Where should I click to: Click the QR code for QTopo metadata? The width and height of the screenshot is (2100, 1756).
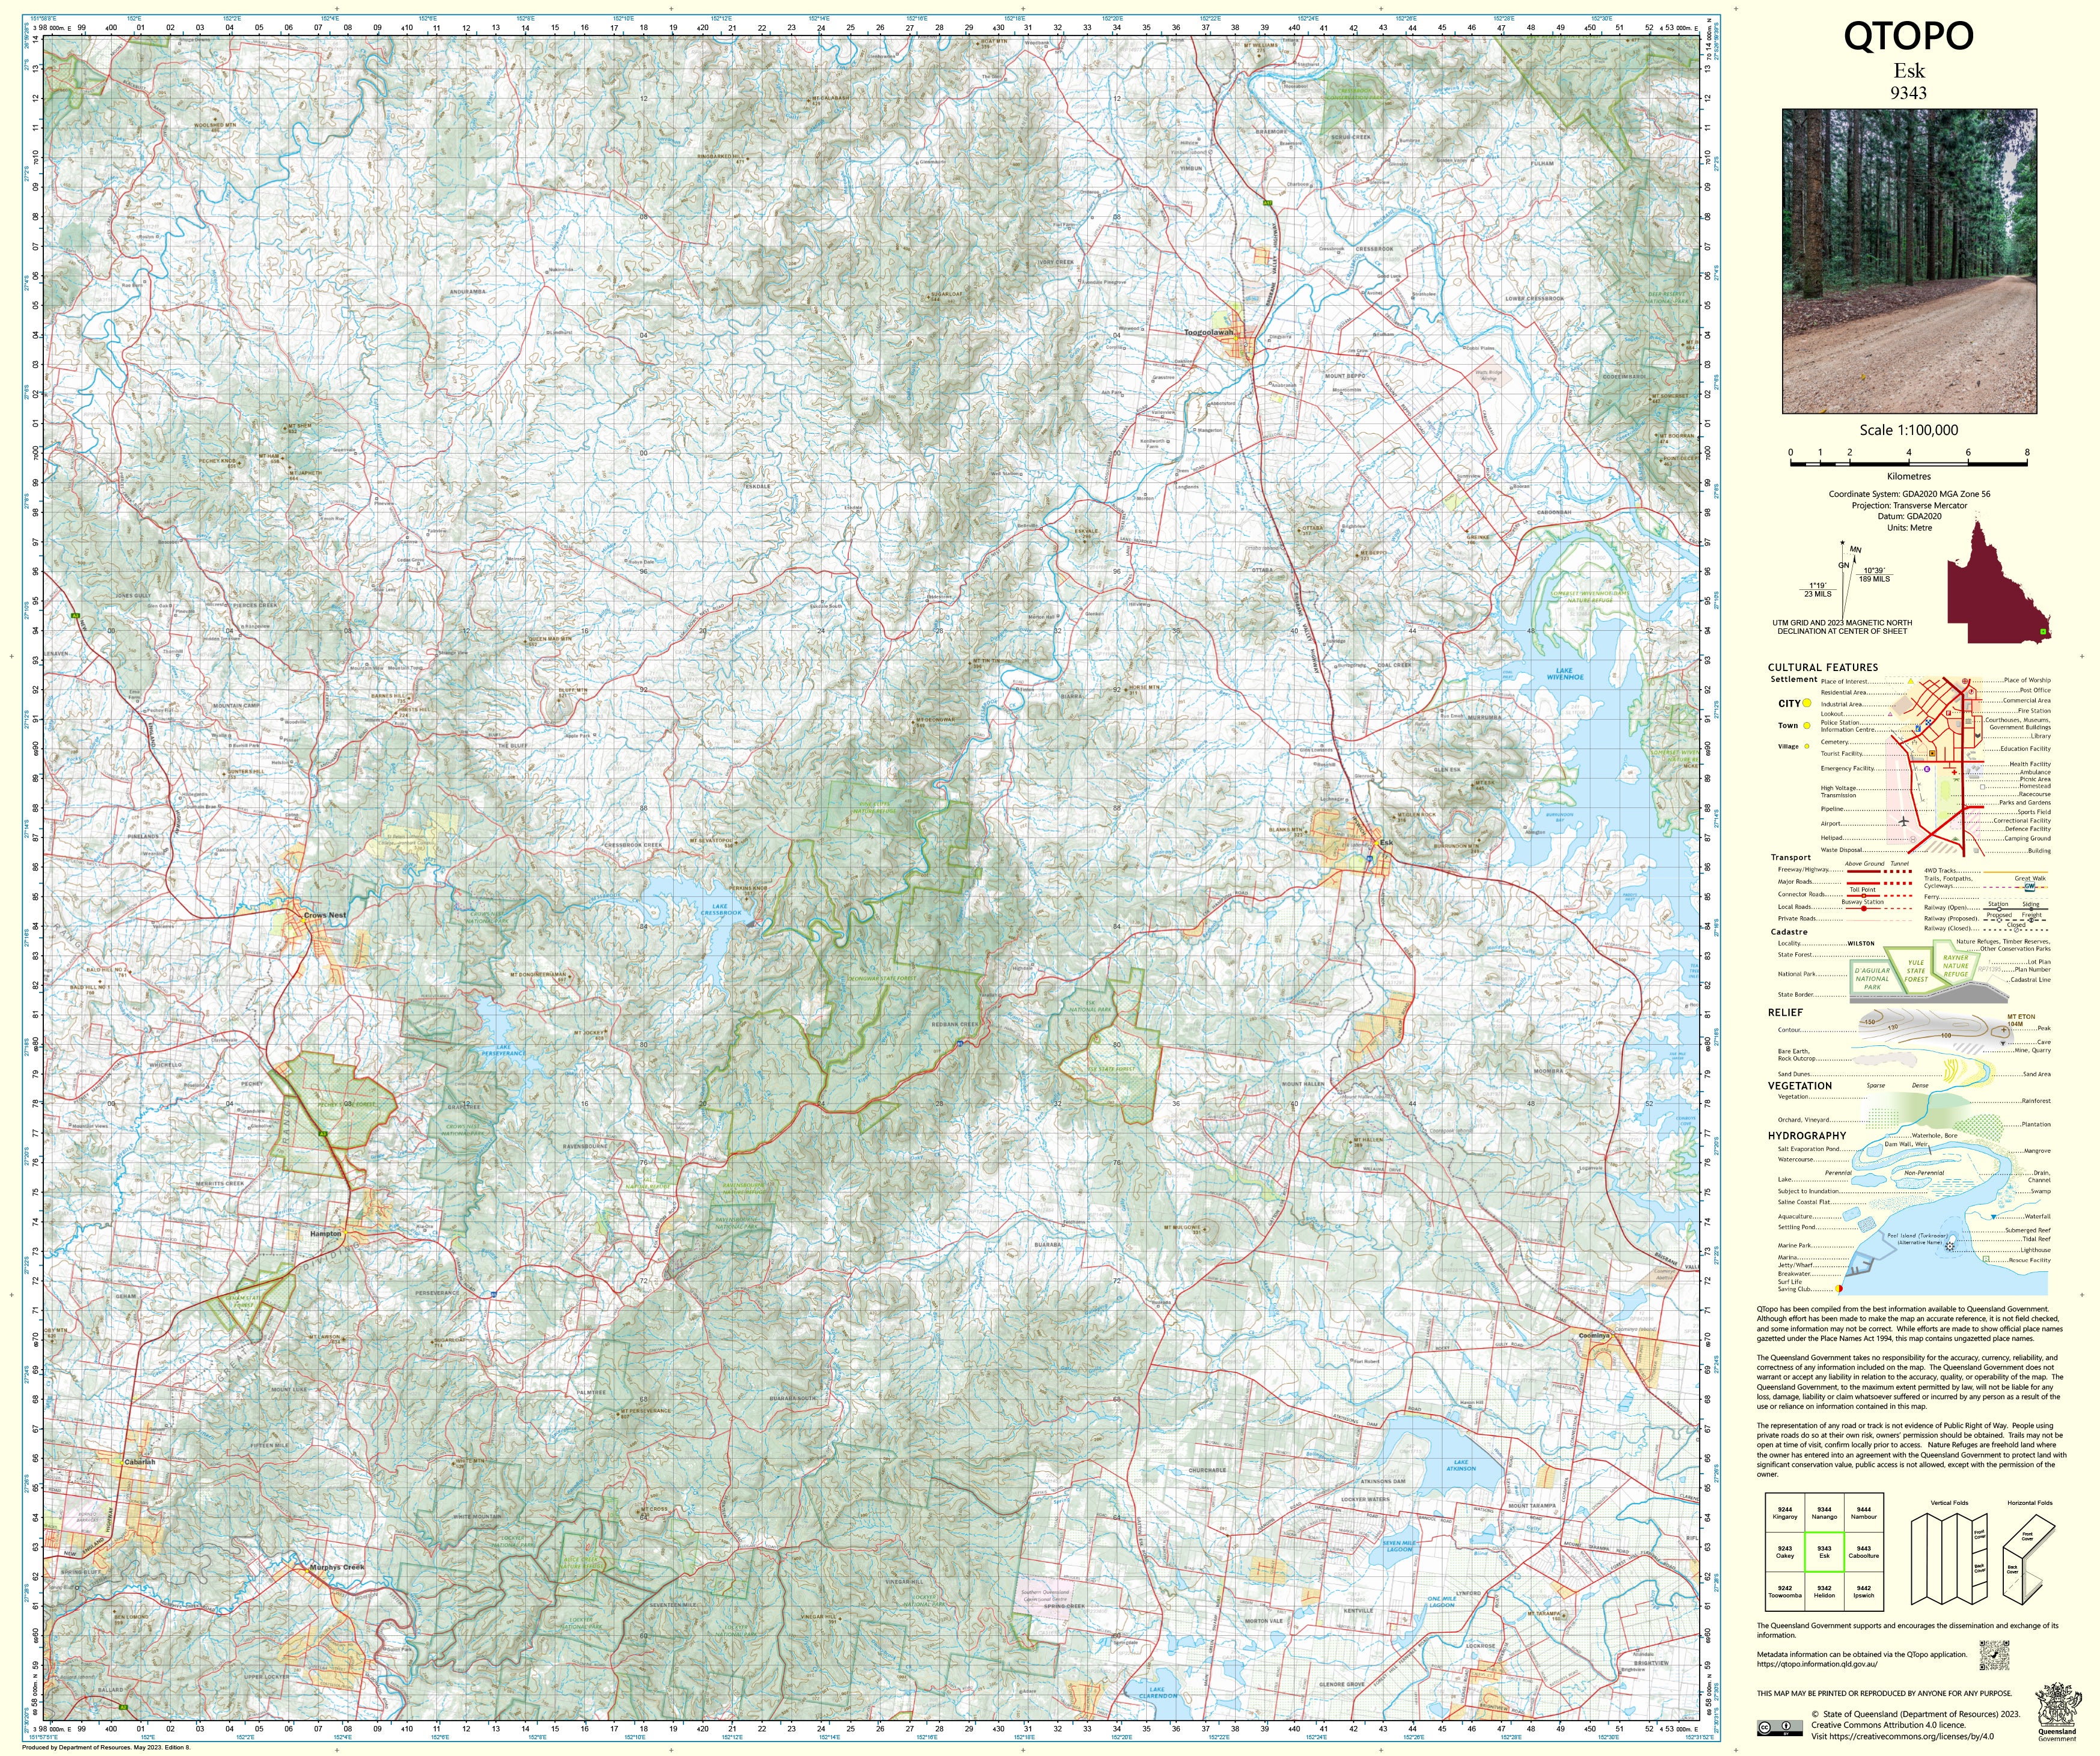point(1994,1655)
